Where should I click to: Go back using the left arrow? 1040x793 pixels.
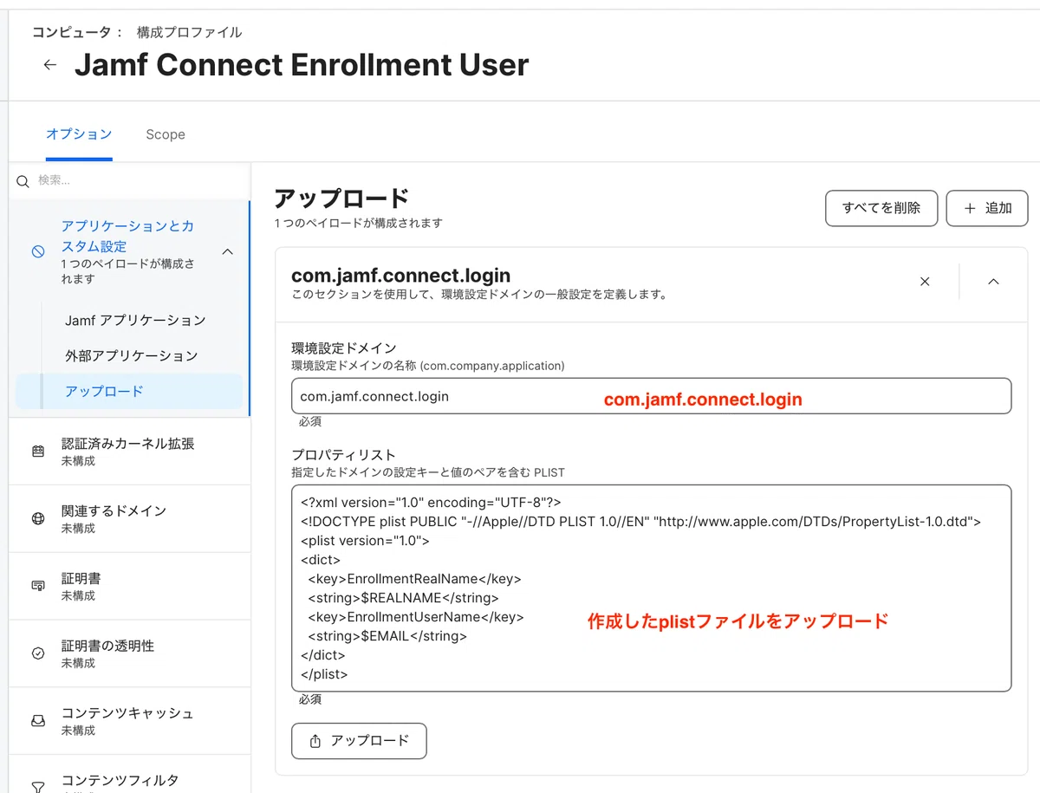(50, 65)
